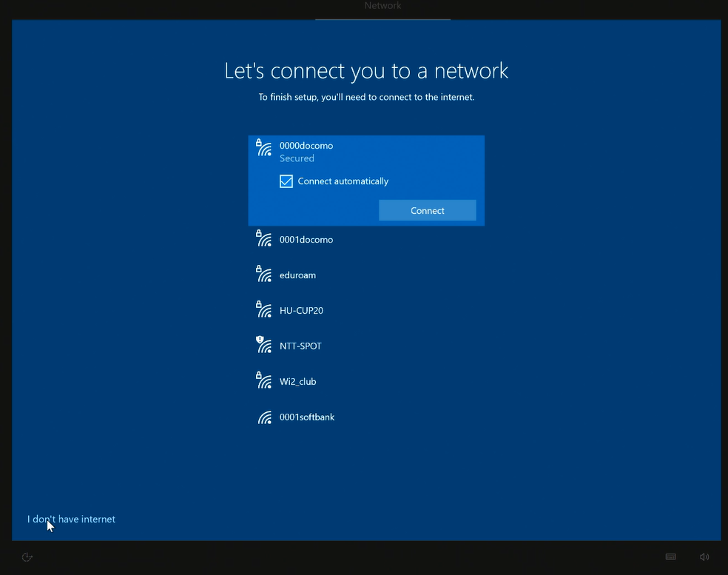Expand the 0001docomo network entry
The width and height of the screenshot is (728, 575).
(306, 240)
